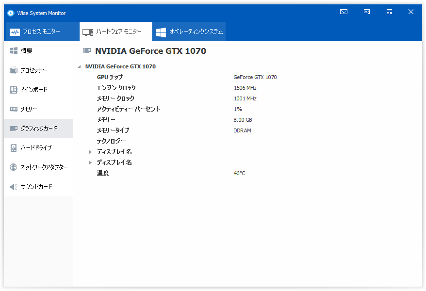Viewport: 426px width, 291px height.
Task: Open プロセッサー in sidebar
Action: coord(38,70)
